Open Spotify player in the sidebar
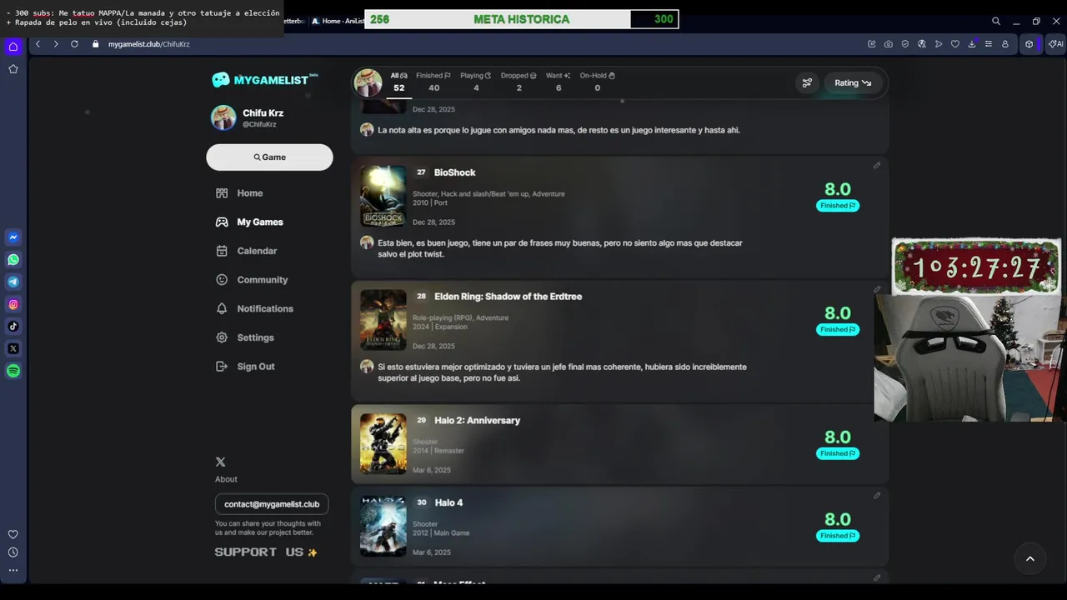Image resolution: width=1067 pixels, height=600 pixels. pyautogui.click(x=13, y=371)
